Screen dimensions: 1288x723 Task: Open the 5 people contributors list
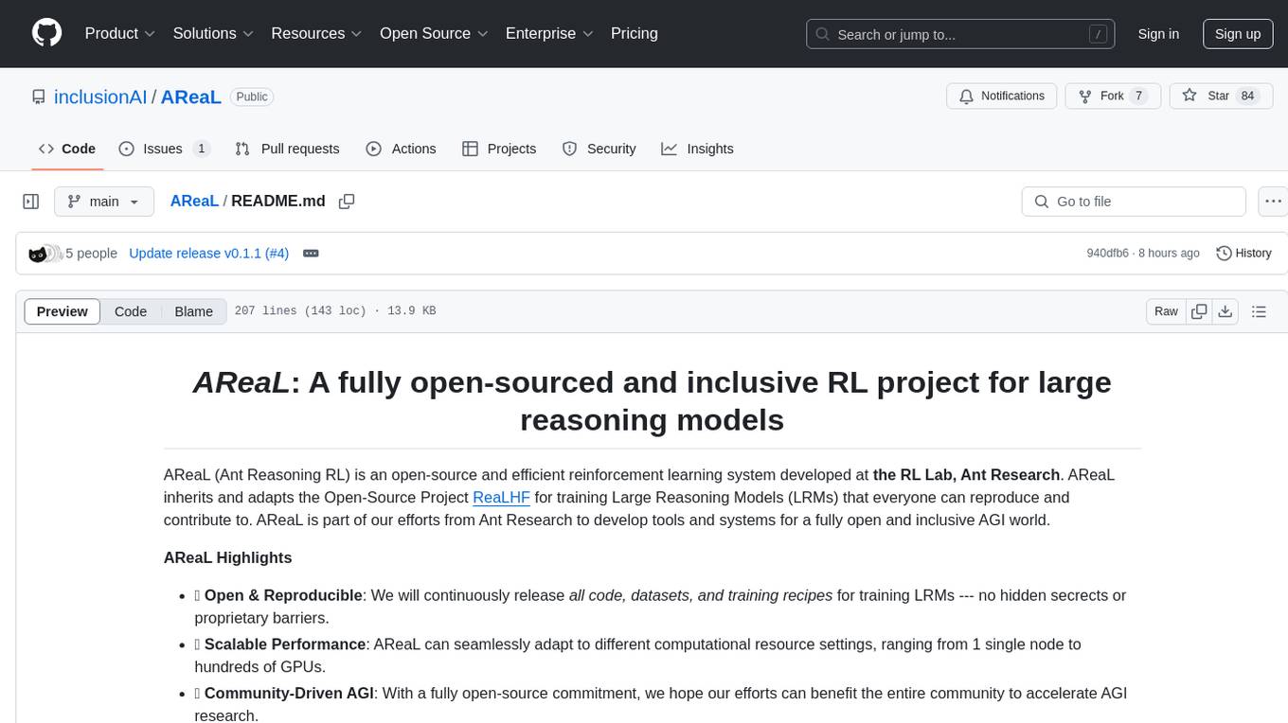click(91, 254)
